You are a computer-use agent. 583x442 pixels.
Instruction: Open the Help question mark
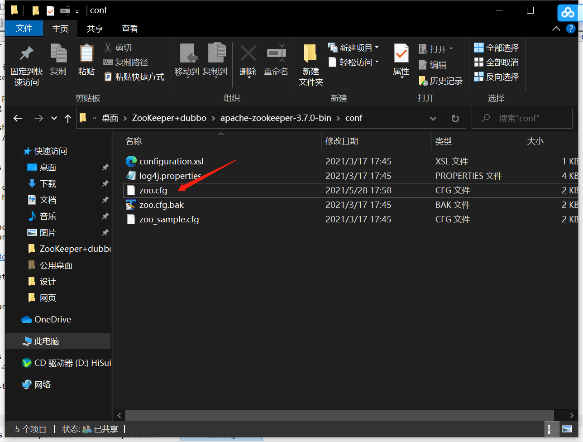[x=571, y=29]
